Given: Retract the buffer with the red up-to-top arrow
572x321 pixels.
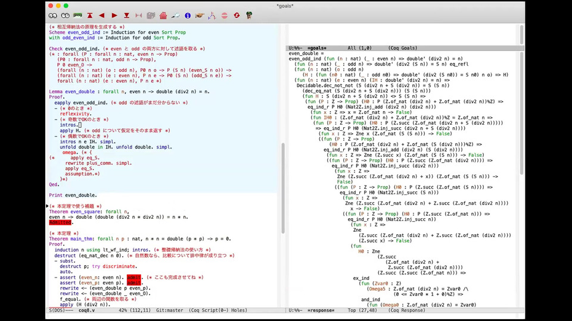Looking at the screenshot, I should click(x=90, y=15).
